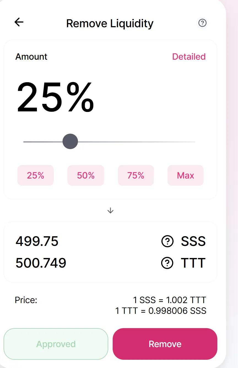Click the 1 SSS = 1.002 TTT price
238x368 pixels.
pos(169,300)
